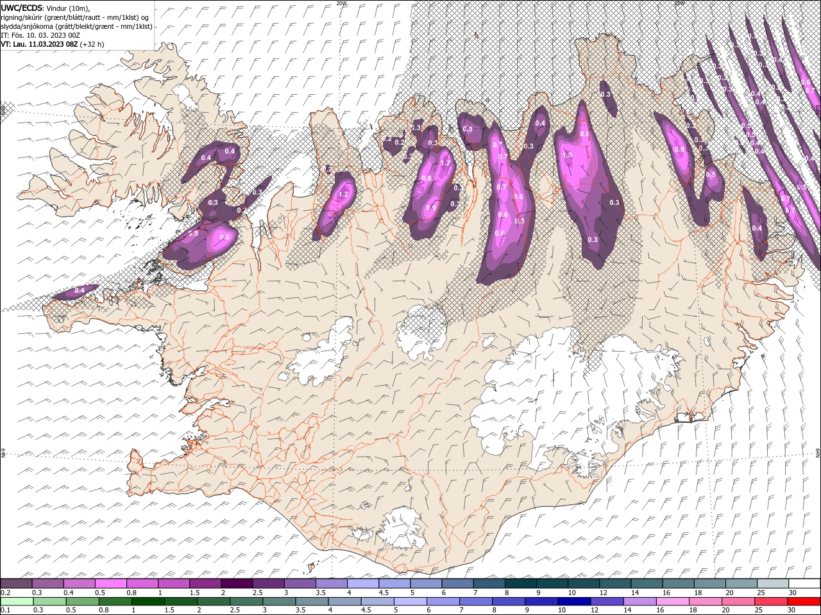Viewport: 821px width, 615px height.
Task: Click the 'IT: Fös. 10. 03. 2023 00Z' line
Action: (x=40, y=35)
